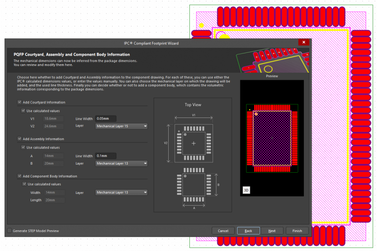The height and width of the screenshot is (251, 377).
Task: Open the Courtyard layer dropdown Mechanical Layer 15
Action: pyautogui.click(x=122, y=126)
